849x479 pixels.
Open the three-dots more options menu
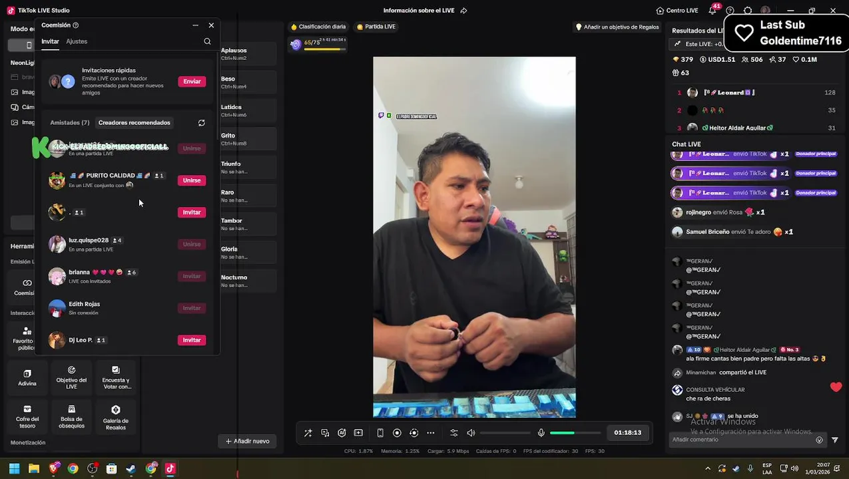click(431, 432)
